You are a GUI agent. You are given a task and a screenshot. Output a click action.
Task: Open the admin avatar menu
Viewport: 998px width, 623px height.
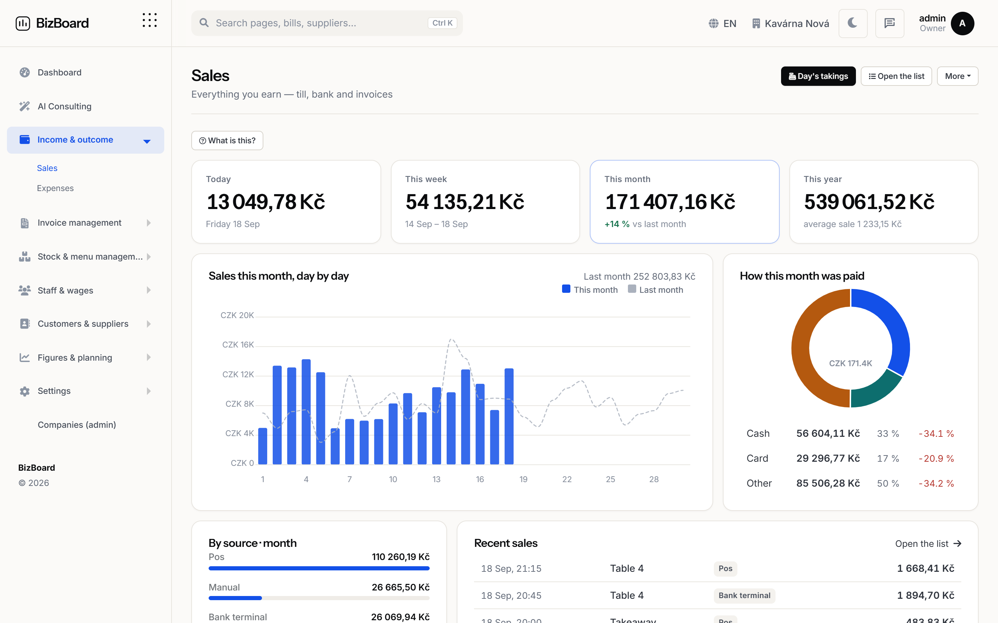pos(962,24)
